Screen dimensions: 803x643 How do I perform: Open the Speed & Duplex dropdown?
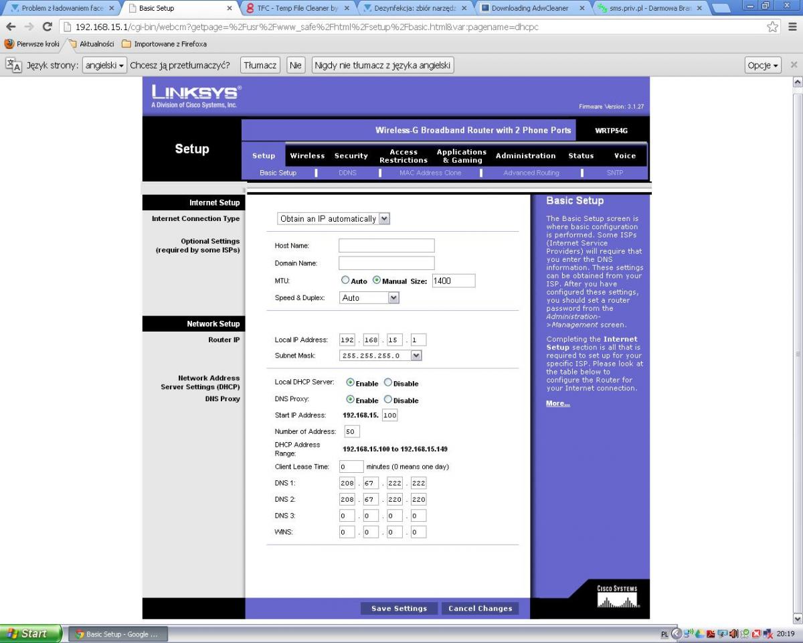(x=369, y=298)
